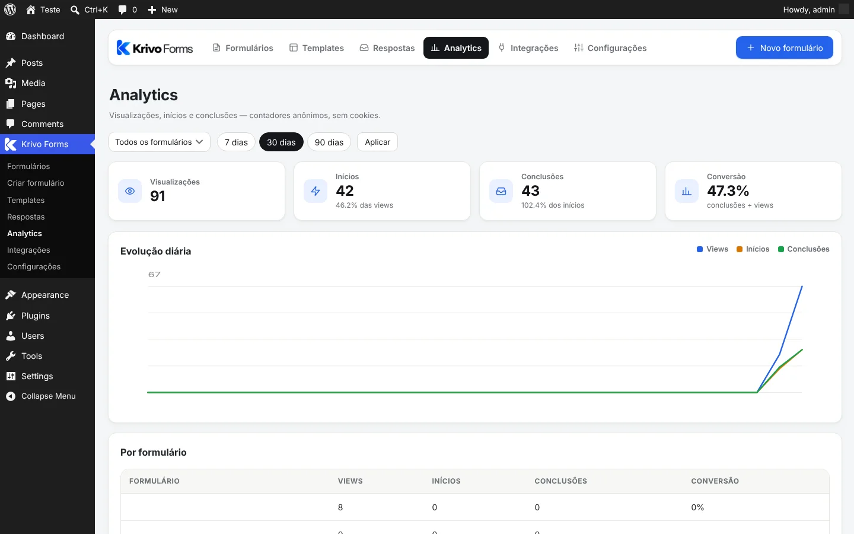This screenshot has width=854, height=534.
Task: Click the CONVERSÃO column header
Action: coord(715,481)
